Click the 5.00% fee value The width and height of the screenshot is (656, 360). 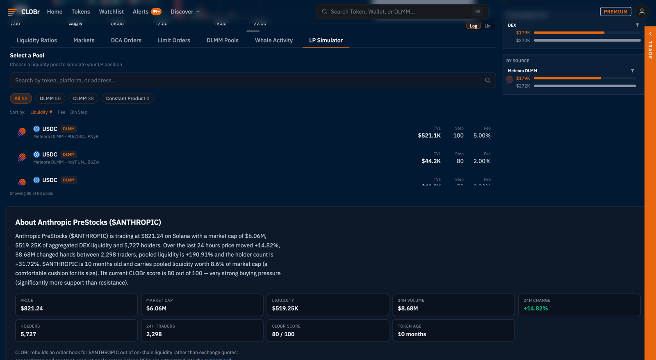point(482,136)
